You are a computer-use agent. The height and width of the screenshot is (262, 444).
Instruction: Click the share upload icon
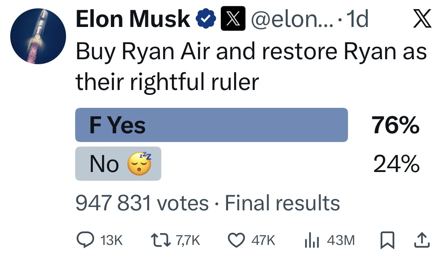pyautogui.click(x=423, y=239)
